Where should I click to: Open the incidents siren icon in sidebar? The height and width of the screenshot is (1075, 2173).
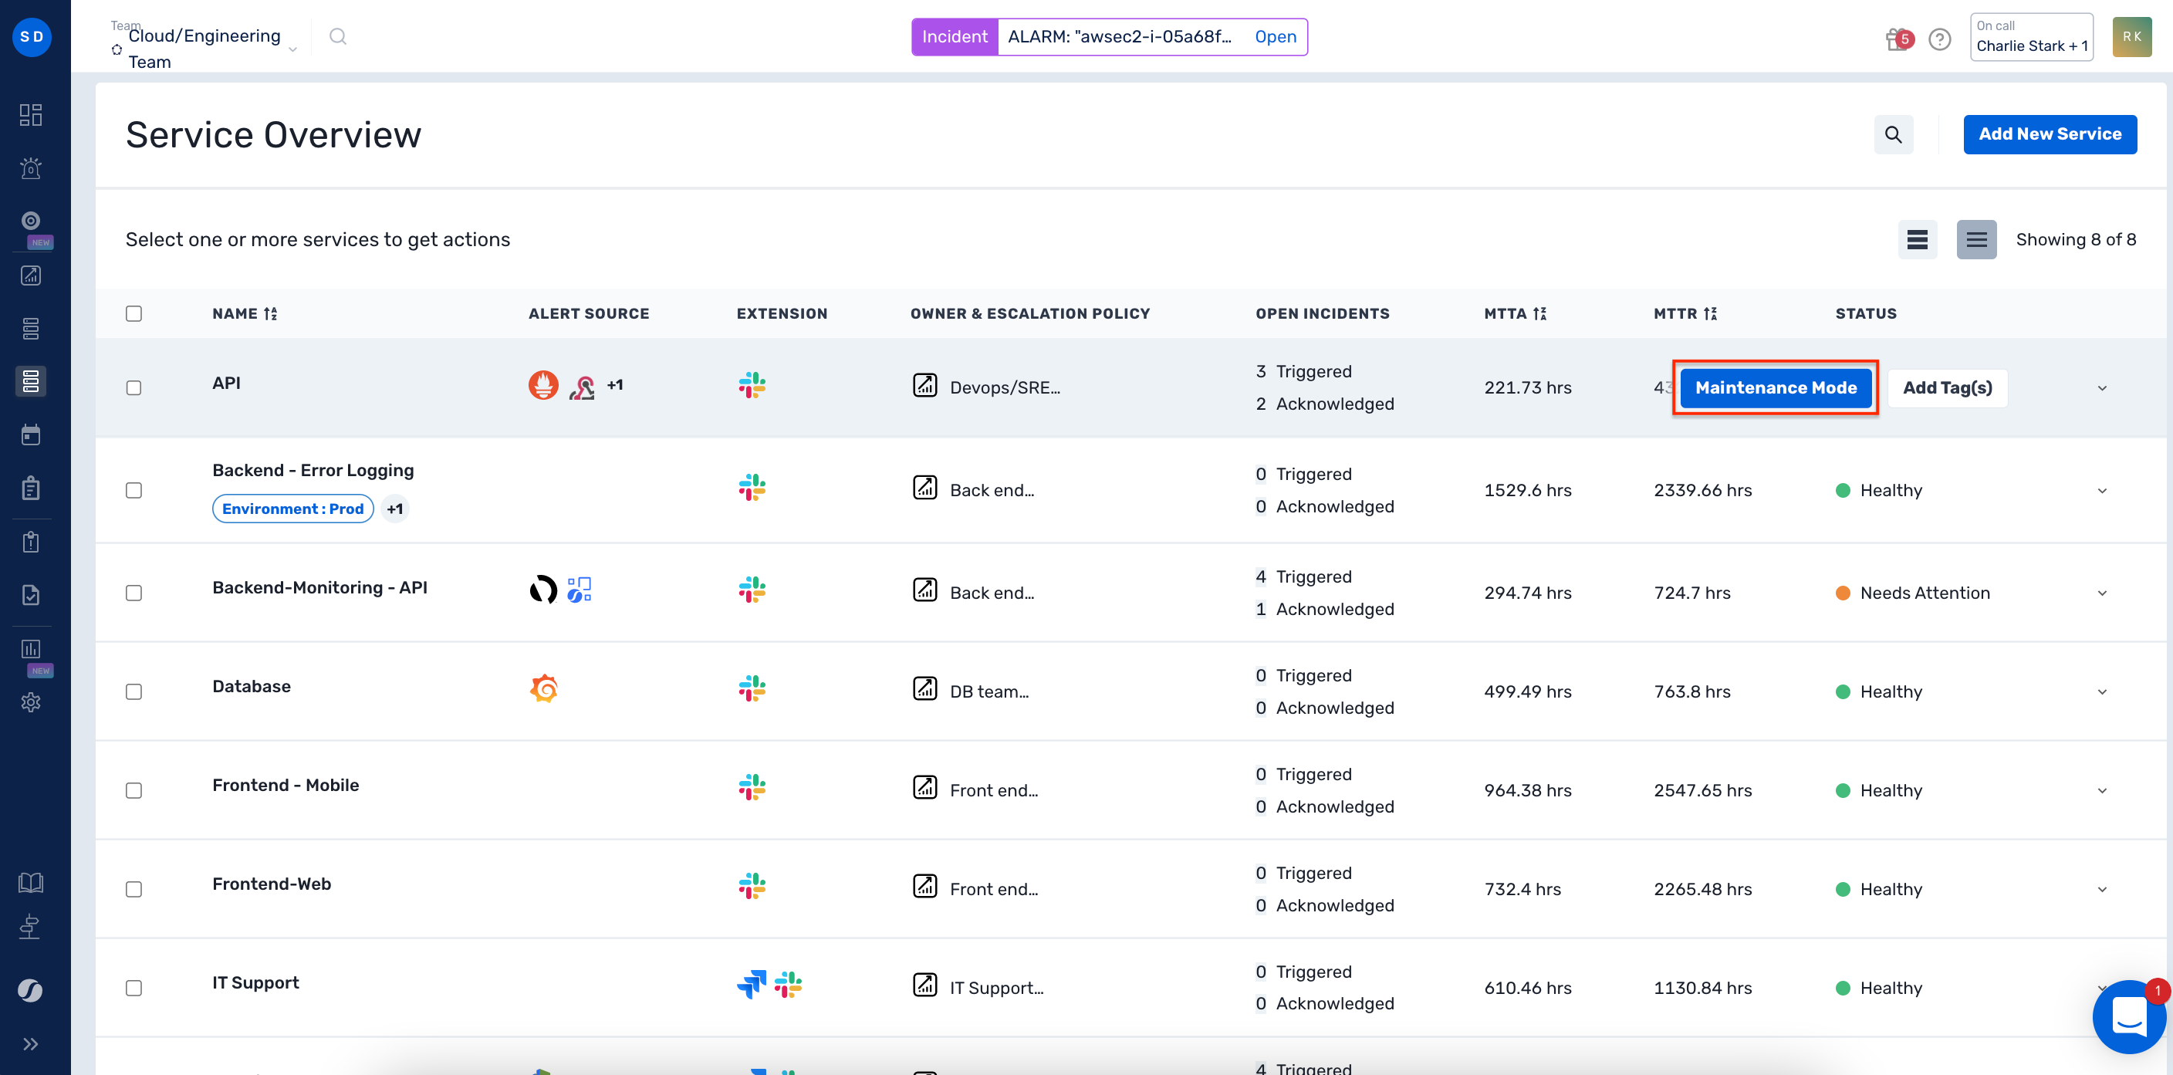[x=31, y=168]
